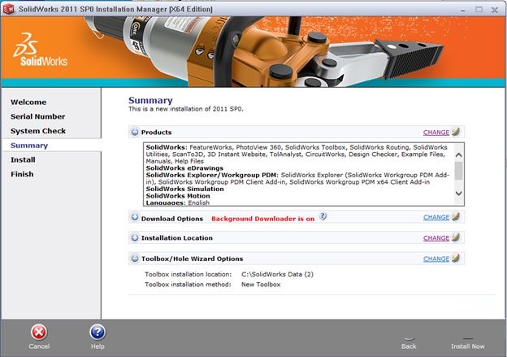The image size is (507, 357).
Task: Select the System Check step
Action: click(x=38, y=131)
